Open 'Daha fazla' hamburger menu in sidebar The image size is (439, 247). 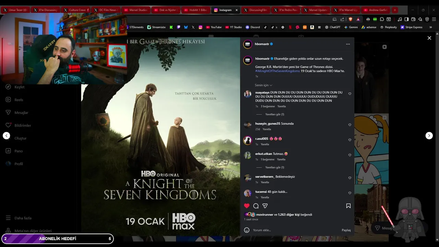[19, 218]
